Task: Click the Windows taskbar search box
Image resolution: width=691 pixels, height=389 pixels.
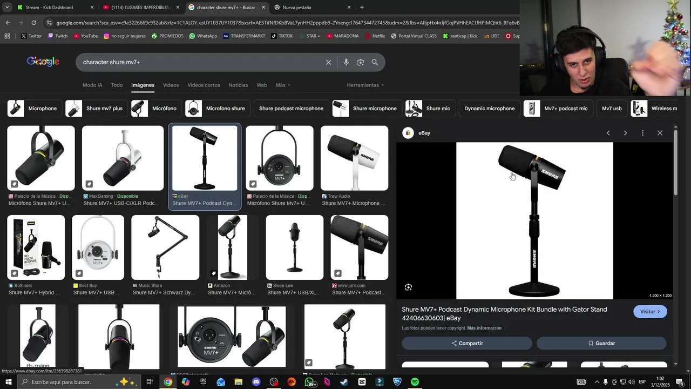Action: [x=79, y=382]
